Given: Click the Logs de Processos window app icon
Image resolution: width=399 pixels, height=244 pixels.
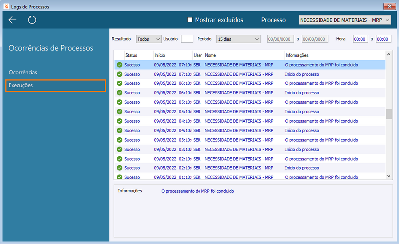Looking at the screenshot, I should (x=6, y=6).
